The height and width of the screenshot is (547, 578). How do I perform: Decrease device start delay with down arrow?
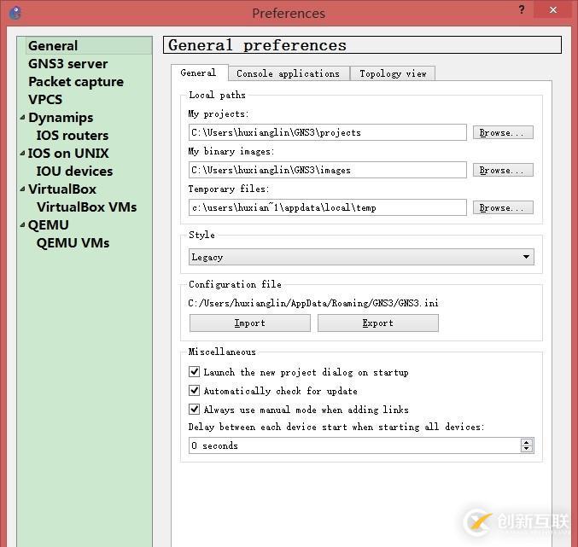[x=527, y=449]
